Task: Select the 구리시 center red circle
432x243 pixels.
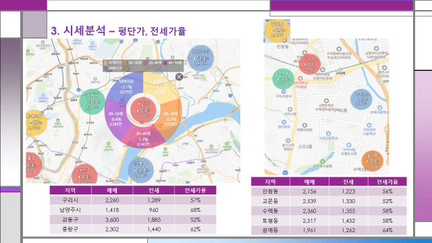Action: [143, 109]
